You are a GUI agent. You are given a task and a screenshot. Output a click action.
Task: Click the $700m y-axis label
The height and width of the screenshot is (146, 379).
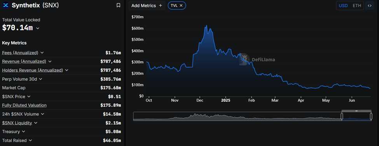(x=137, y=17)
